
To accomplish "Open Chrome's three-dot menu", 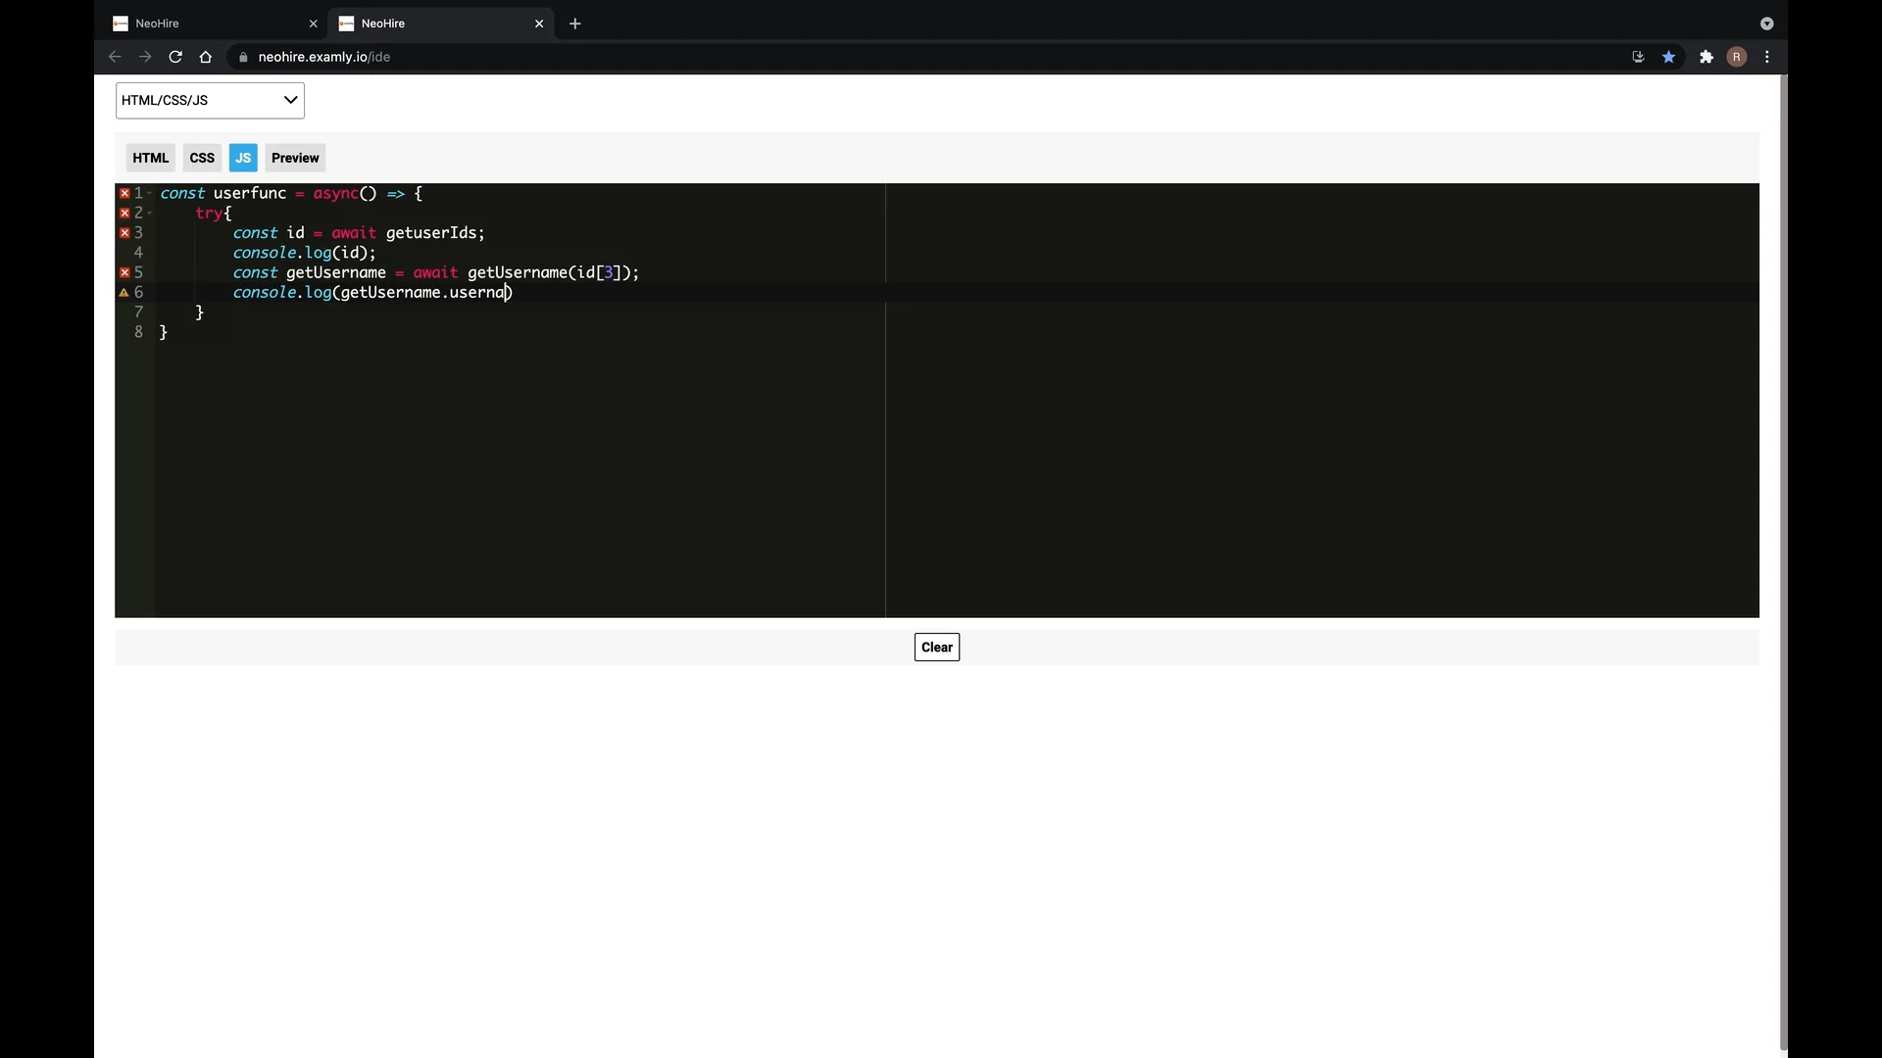I will pos(1766,57).
